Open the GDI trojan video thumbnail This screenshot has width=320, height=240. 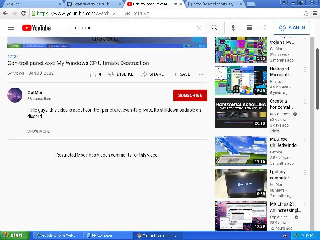point(241,49)
